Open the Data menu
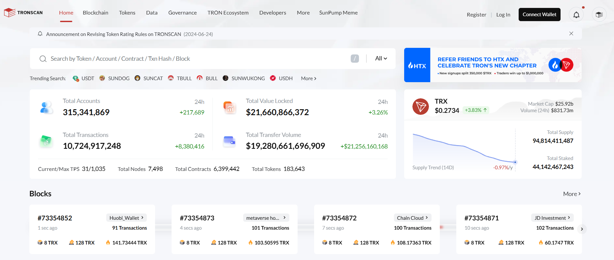Screen dimensions: 614x260 tap(152, 13)
